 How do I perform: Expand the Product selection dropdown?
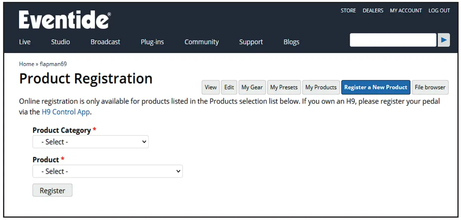[107, 171]
